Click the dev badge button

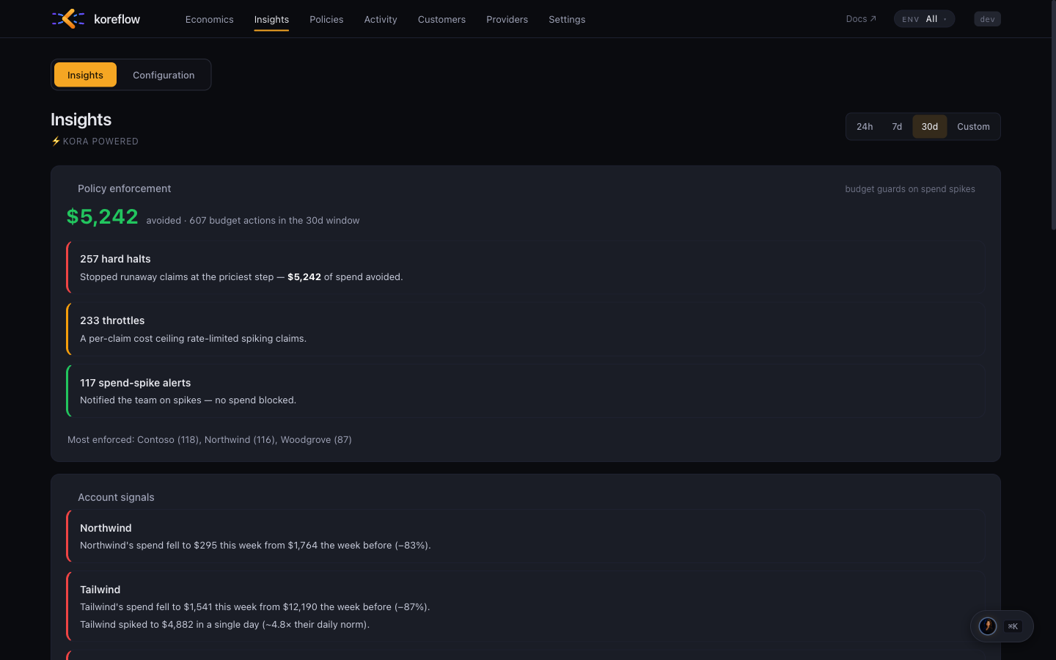[x=987, y=19]
